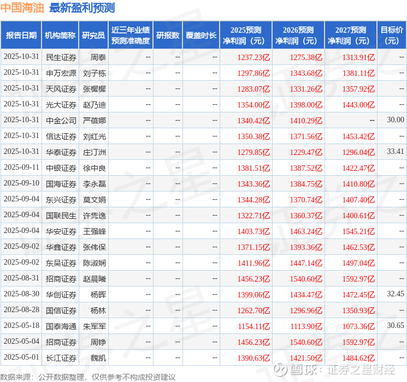407x382 pixels.
Task: Click the 1262.70亿 value
Action: pos(253,311)
